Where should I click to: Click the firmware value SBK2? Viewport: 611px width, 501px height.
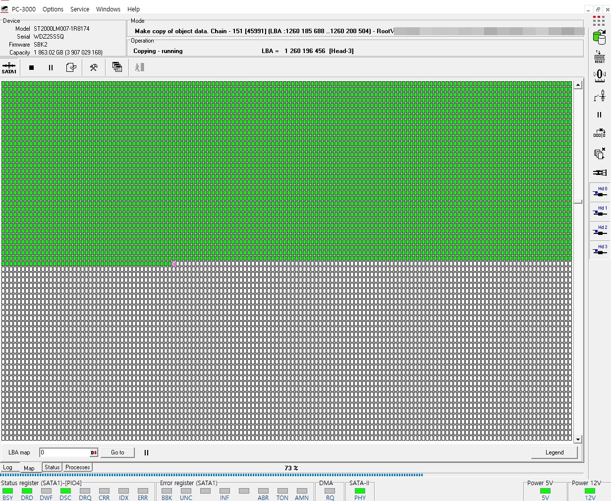[x=41, y=45]
